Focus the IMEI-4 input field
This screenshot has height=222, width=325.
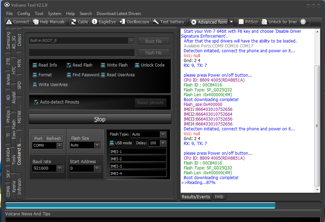click(138, 174)
